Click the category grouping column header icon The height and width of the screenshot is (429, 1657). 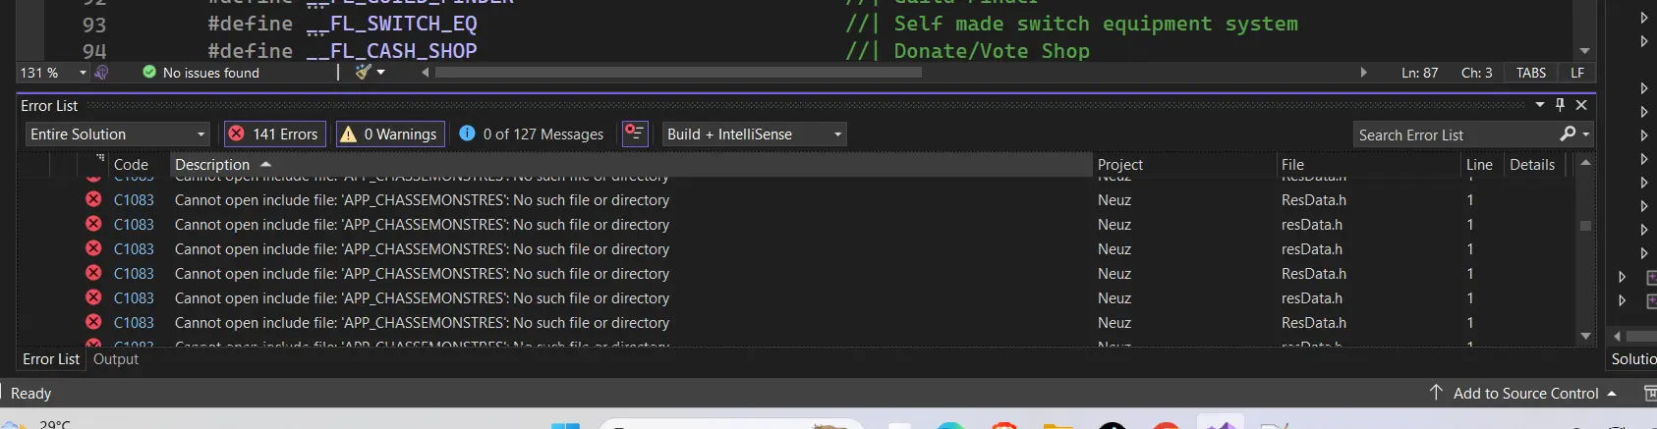[100, 158]
